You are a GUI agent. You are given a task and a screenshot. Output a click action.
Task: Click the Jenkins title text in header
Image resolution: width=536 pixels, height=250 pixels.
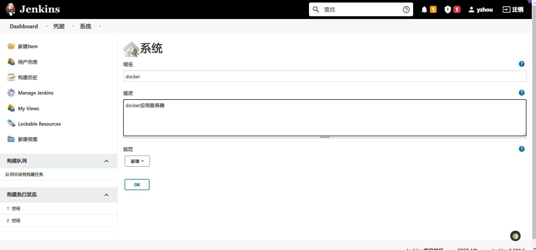[40, 9]
